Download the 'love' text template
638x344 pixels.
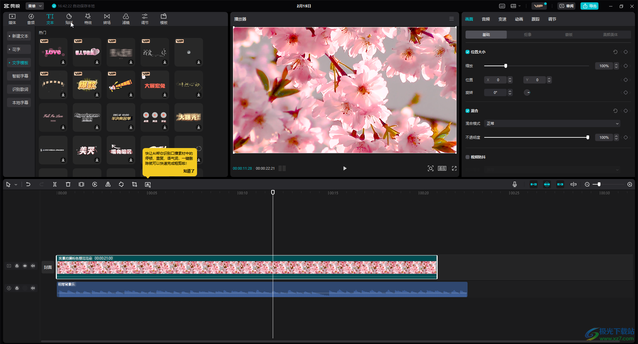(63, 62)
